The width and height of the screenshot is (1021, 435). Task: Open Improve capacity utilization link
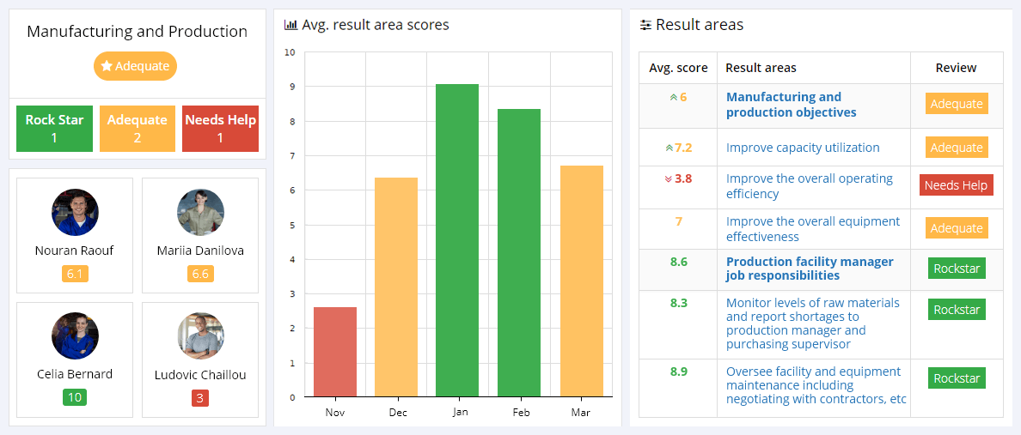(x=803, y=148)
